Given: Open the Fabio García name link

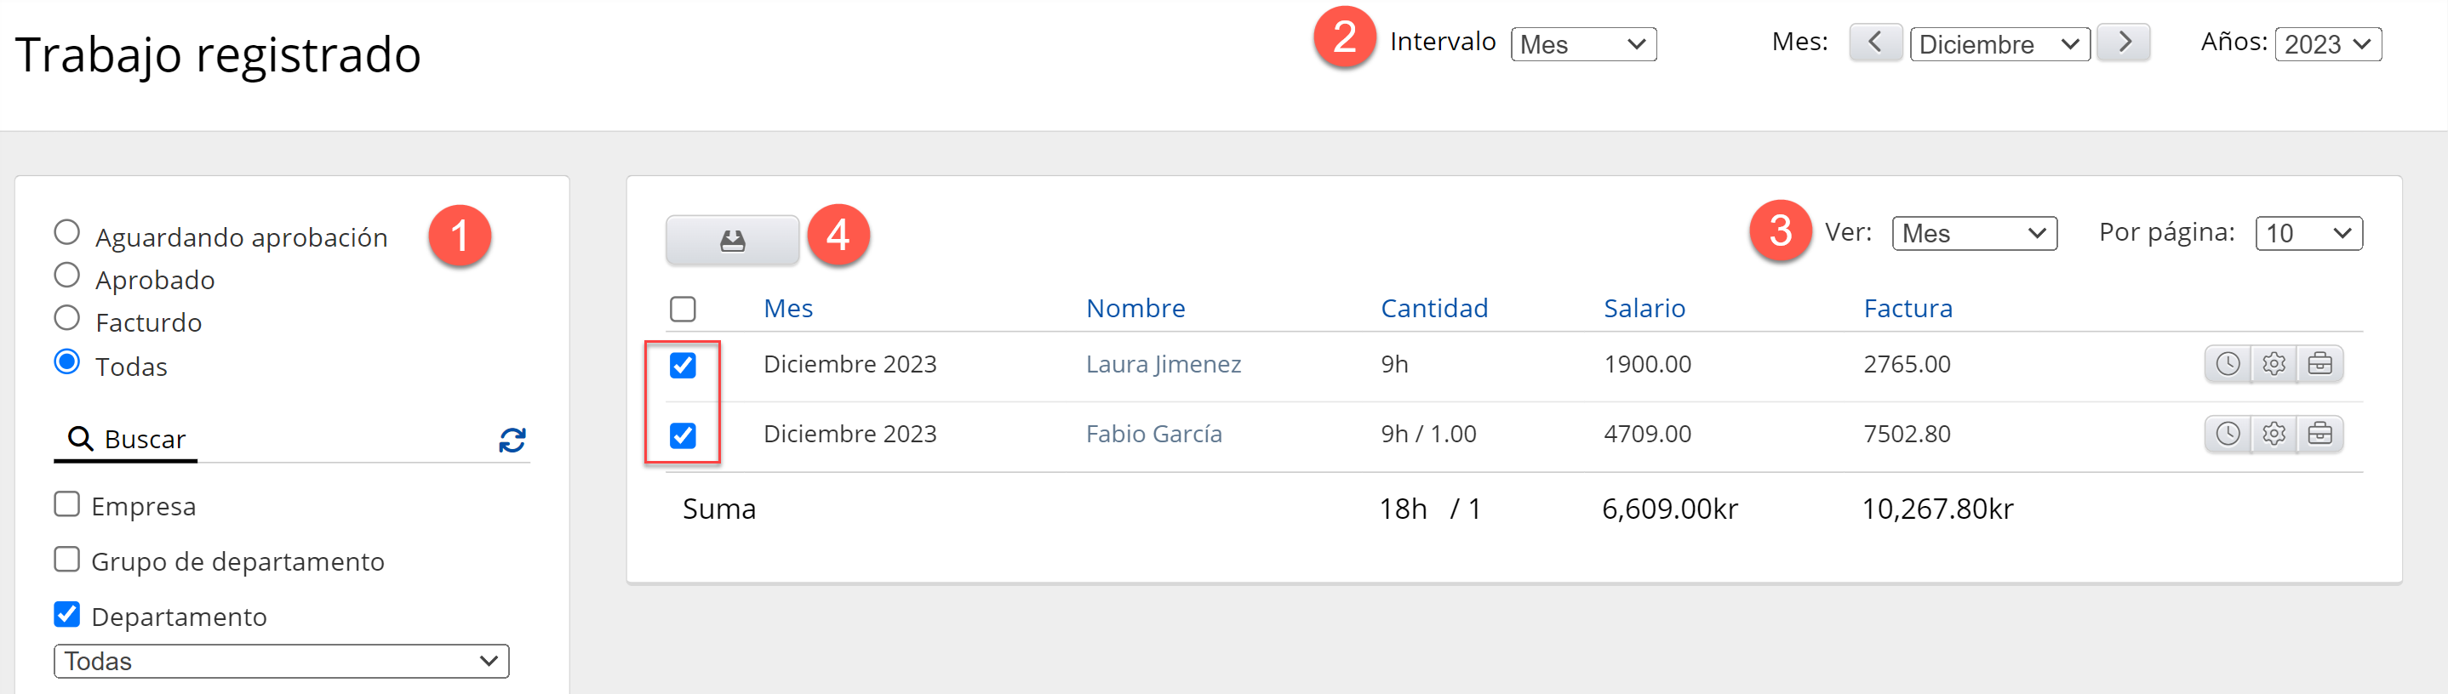Looking at the screenshot, I should click(x=1153, y=434).
